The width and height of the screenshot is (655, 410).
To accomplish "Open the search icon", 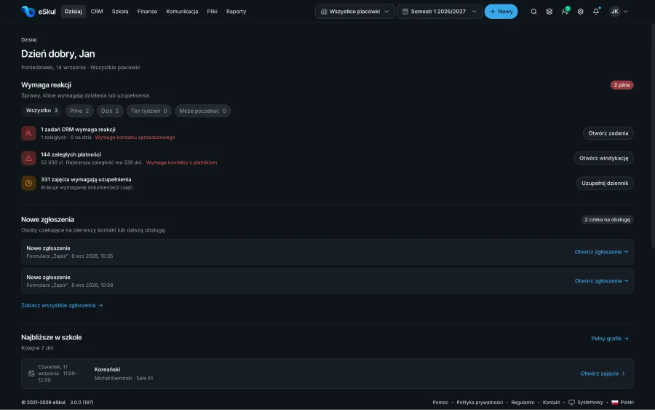I will pos(533,12).
